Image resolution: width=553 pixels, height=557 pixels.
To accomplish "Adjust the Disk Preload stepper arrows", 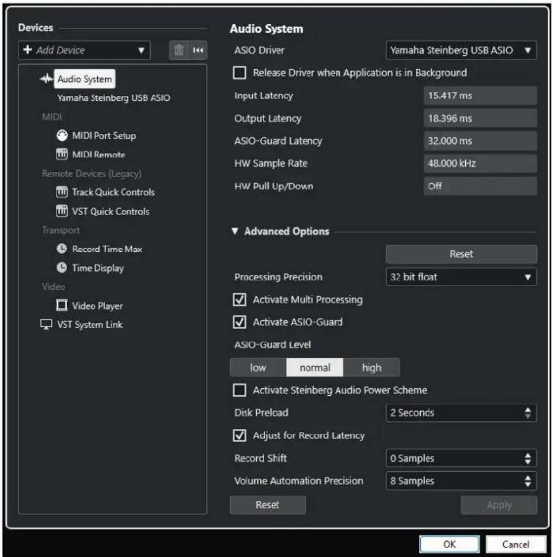I will [527, 412].
